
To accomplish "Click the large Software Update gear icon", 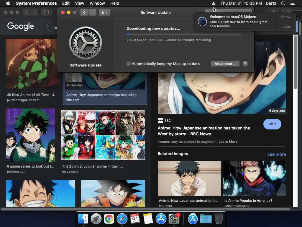I will [86, 43].
